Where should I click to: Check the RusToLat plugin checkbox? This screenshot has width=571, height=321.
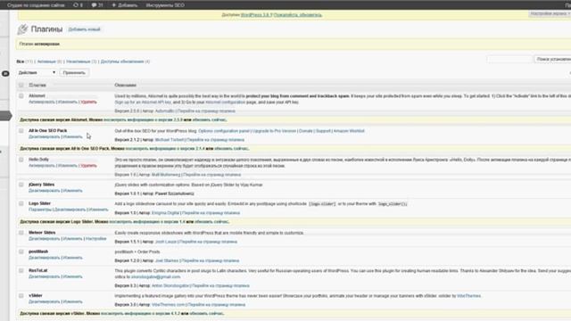click(21, 270)
